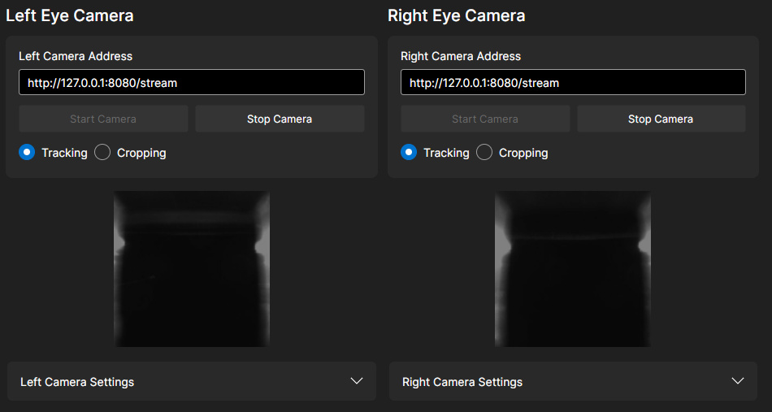Click the chevron arrow on Right Camera Settings
The image size is (772, 412).
(738, 381)
